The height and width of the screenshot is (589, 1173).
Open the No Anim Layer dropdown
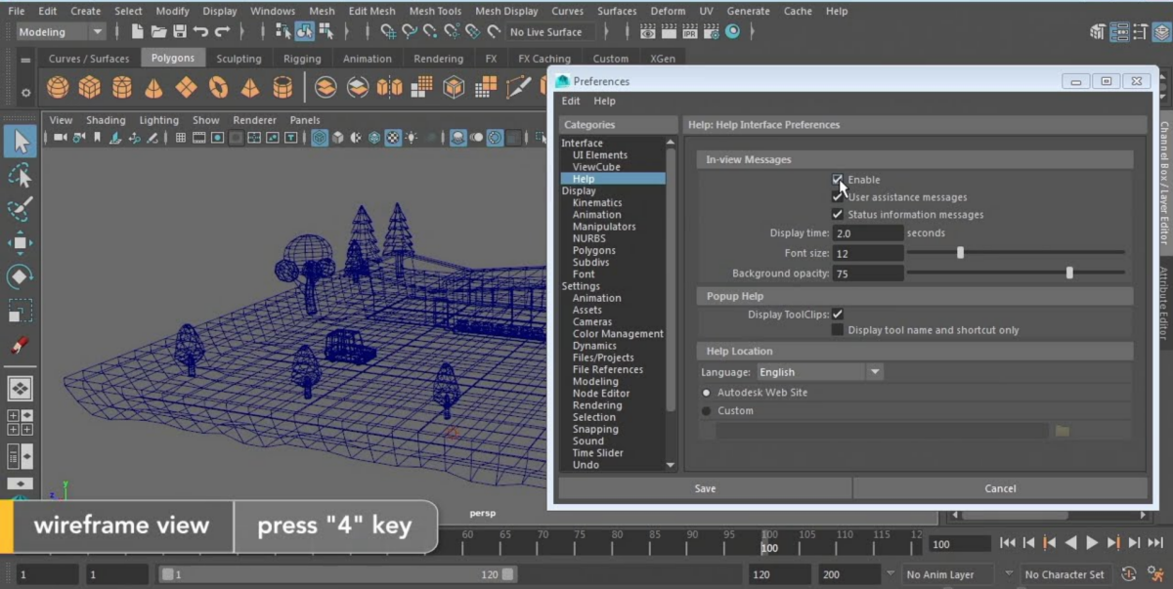(x=946, y=574)
